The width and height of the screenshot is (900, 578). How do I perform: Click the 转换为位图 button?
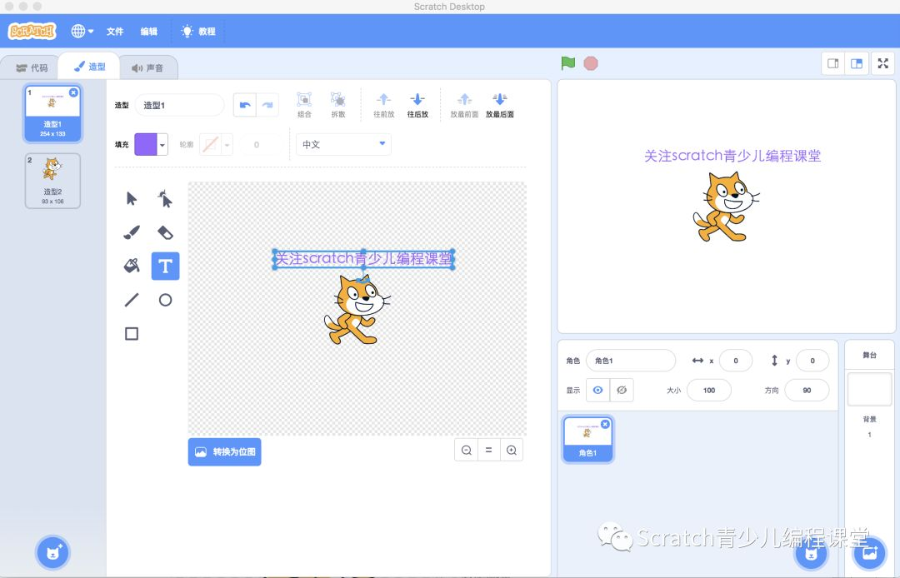(x=224, y=451)
